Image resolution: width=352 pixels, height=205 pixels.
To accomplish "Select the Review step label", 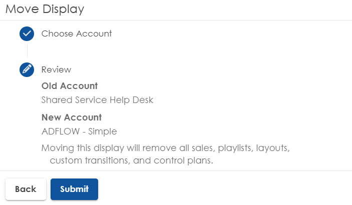I will tap(56, 69).
